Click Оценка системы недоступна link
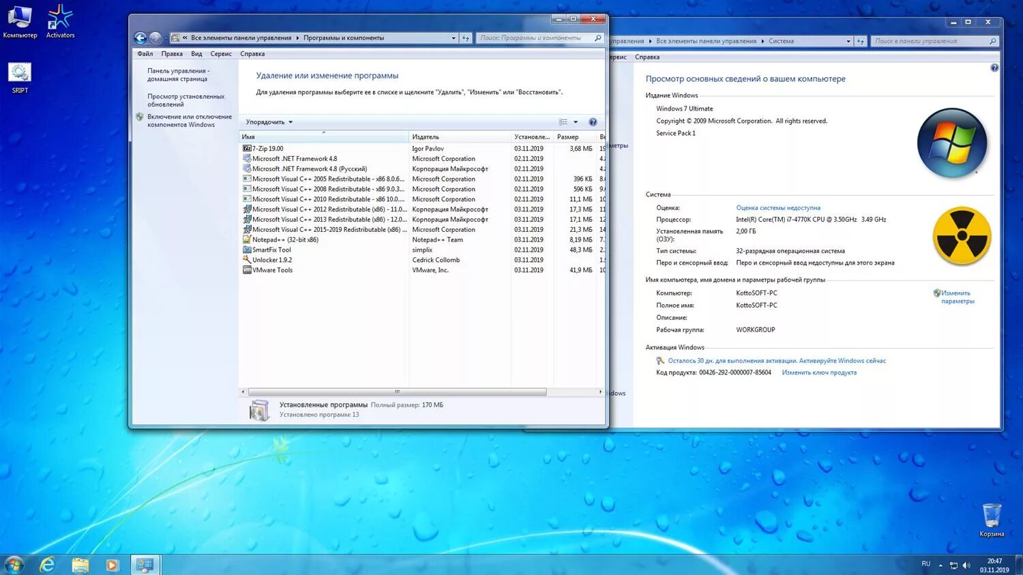Image resolution: width=1023 pixels, height=575 pixels. pyautogui.click(x=778, y=208)
